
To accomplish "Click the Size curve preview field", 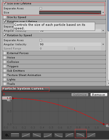I will coord(70,12).
